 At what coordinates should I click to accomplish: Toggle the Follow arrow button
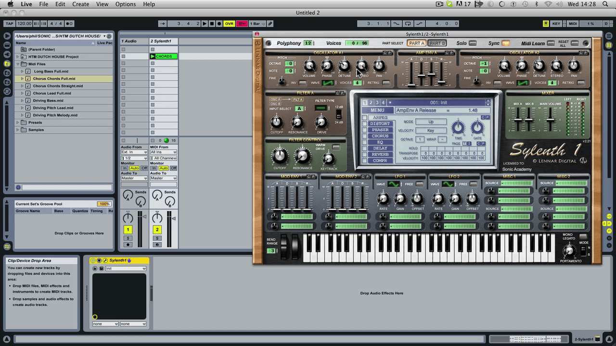pos(163,24)
